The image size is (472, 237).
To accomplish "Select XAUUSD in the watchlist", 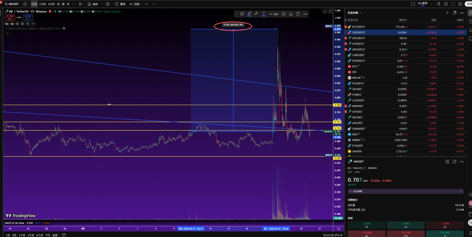I will pos(405,152).
